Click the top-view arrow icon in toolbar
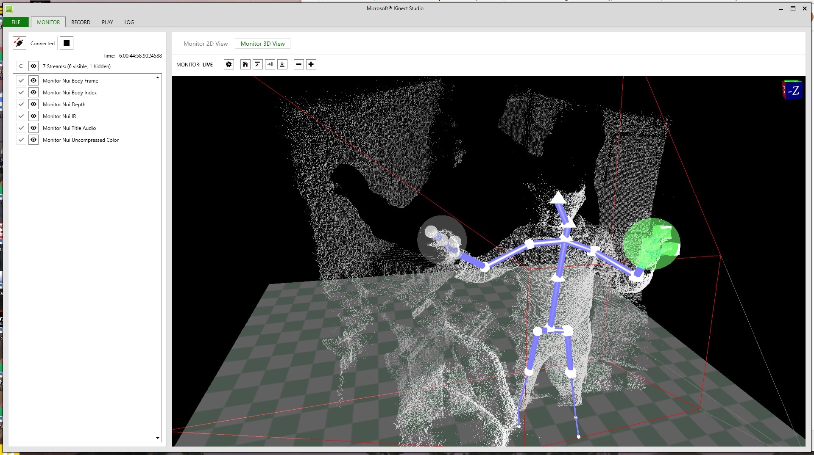The width and height of the screenshot is (814, 455). (x=257, y=64)
